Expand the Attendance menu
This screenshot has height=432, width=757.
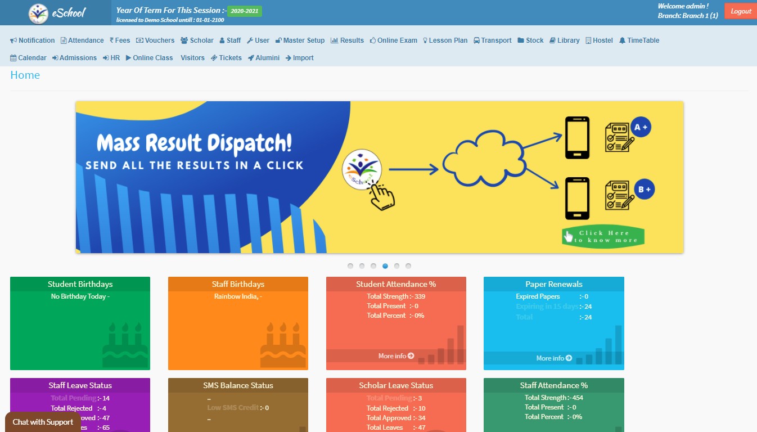[82, 40]
